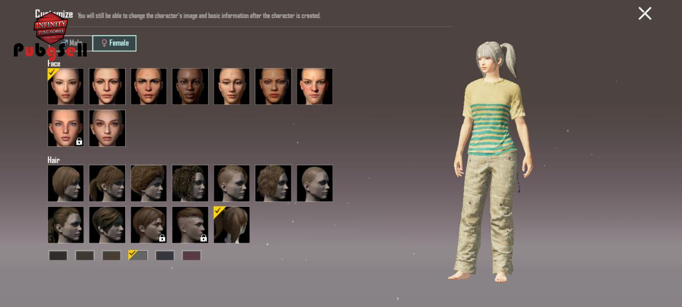The image size is (682, 307).
Task: Pick the third brown hair color swatch
Action: [x=111, y=256]
